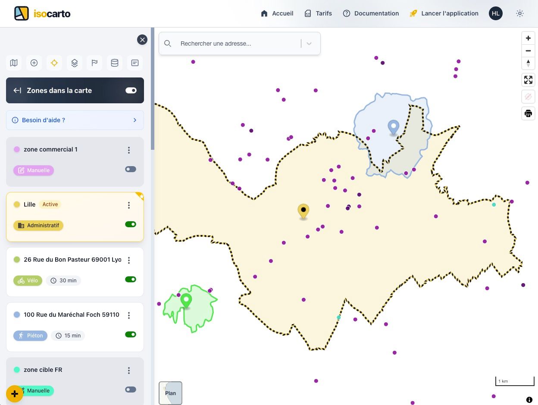538x405 pixels.
Task: Disable the Lille zone visibility toggle
Action: [131, 224]
